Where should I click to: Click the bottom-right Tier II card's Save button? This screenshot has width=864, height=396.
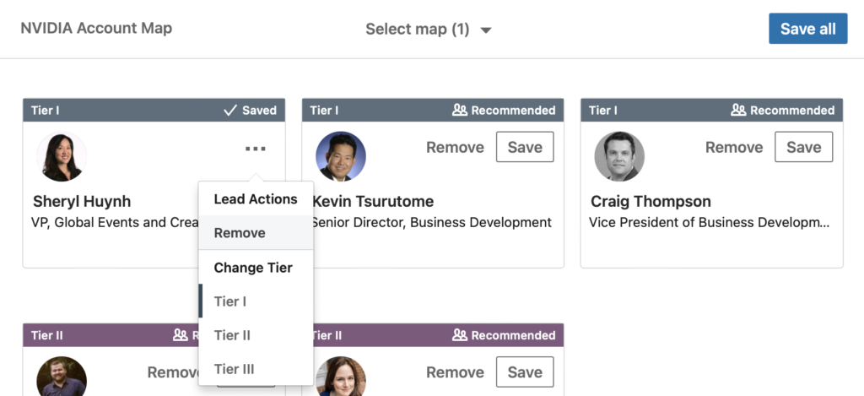click(x=524, y=372)
